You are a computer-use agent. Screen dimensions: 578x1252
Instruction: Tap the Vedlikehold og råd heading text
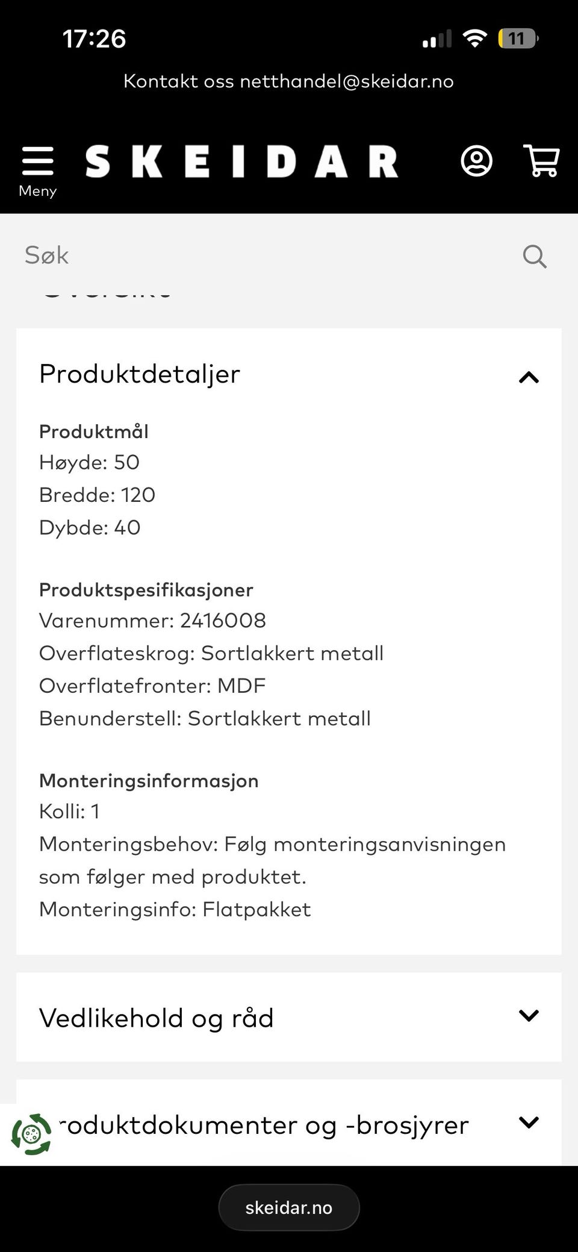[x=157, y=1018]
